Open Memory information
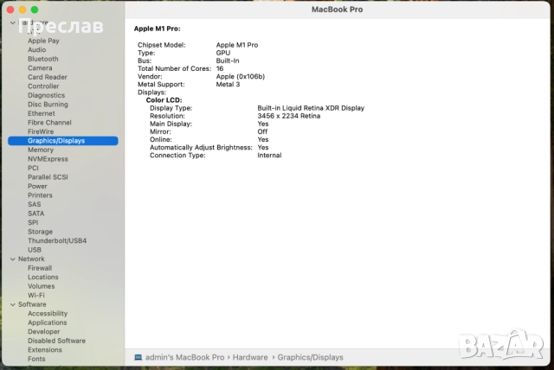Viewport: 554px width, 370px height. click(41, 150)
